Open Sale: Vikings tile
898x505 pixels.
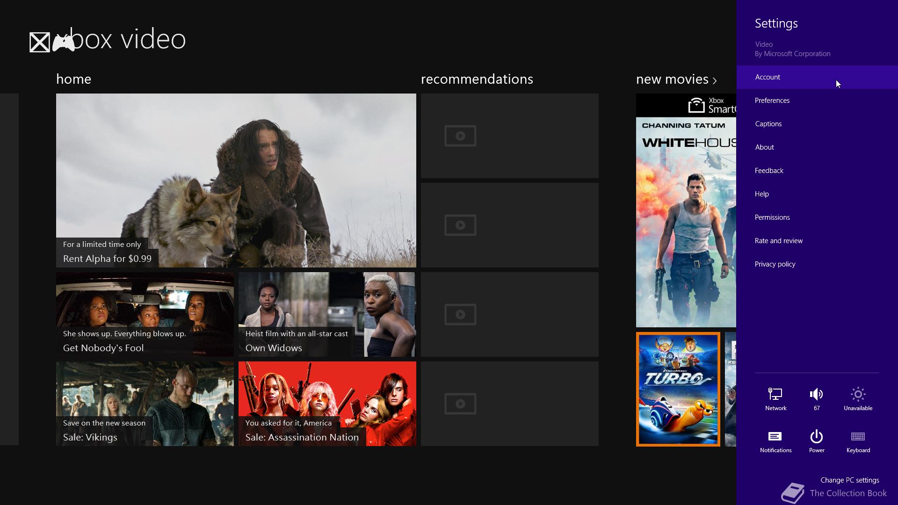coord(145,404)
